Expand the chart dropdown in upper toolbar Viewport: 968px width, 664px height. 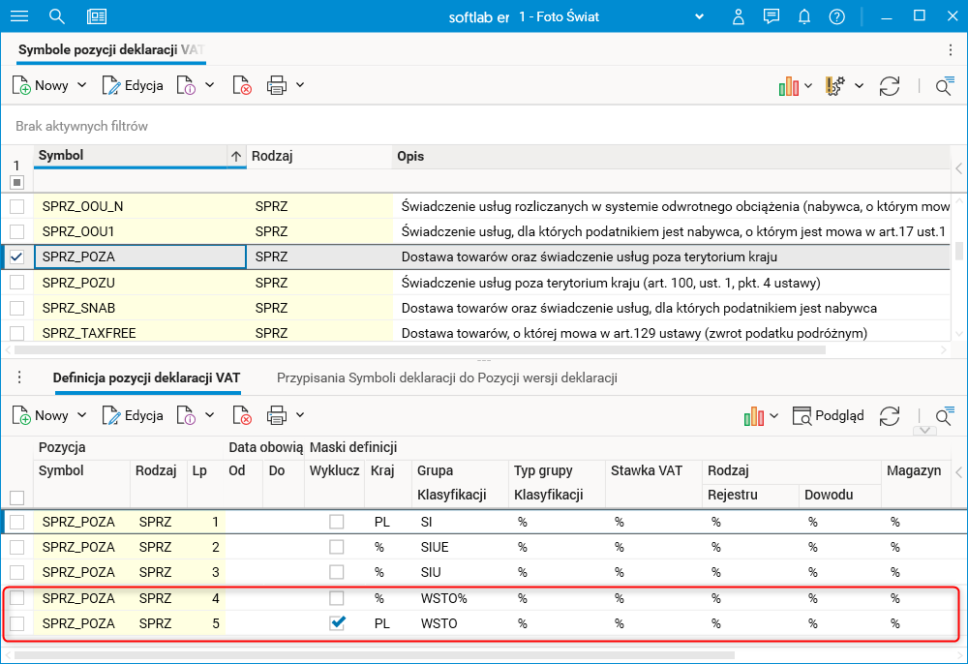point(808,86)
